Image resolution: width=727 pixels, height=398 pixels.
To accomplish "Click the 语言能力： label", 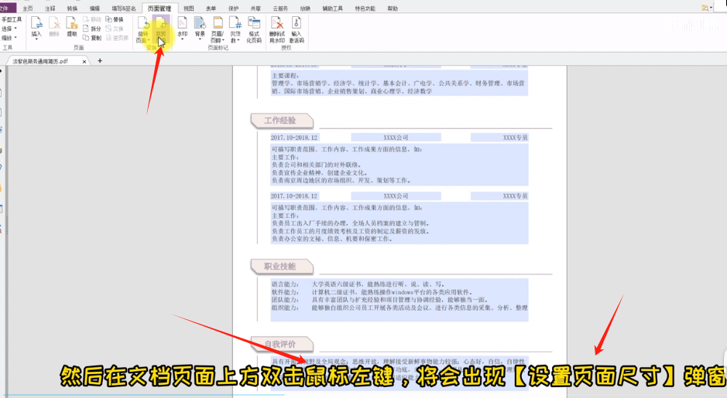I will pos(285,284).
